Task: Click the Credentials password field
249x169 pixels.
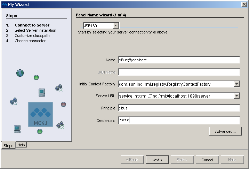Action: coord(179,121)
